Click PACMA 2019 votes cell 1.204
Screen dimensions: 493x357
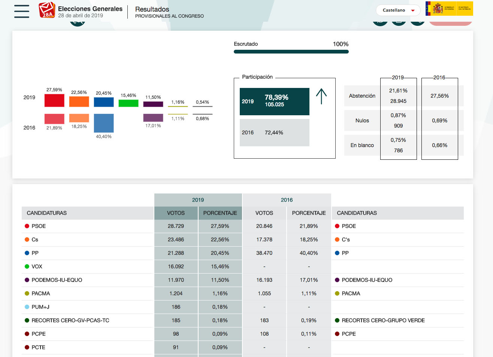(176, 293)
